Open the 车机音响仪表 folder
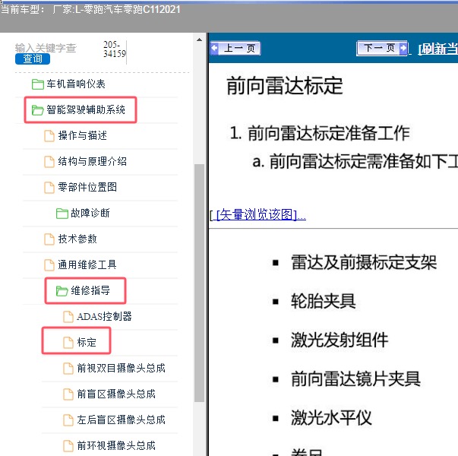Viewport: 458px width, 456px height. (76, 84)
